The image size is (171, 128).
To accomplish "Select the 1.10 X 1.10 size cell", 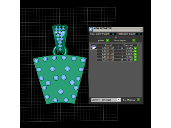I will (108, 51).
